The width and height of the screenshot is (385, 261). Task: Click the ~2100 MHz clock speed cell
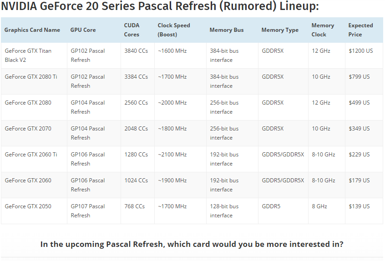172,155
